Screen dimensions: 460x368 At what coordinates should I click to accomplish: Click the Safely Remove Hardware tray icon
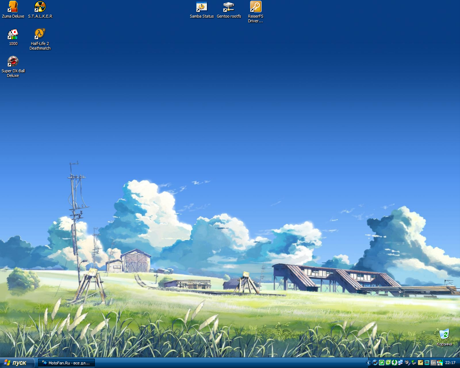(x=414, y=363)
